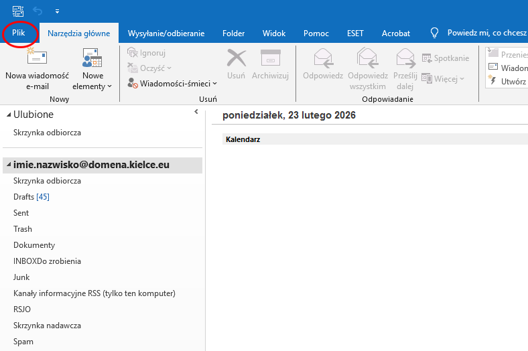
Task: Create a Nowa wiadomość e-mail
Action: click(x=37, y=69)
